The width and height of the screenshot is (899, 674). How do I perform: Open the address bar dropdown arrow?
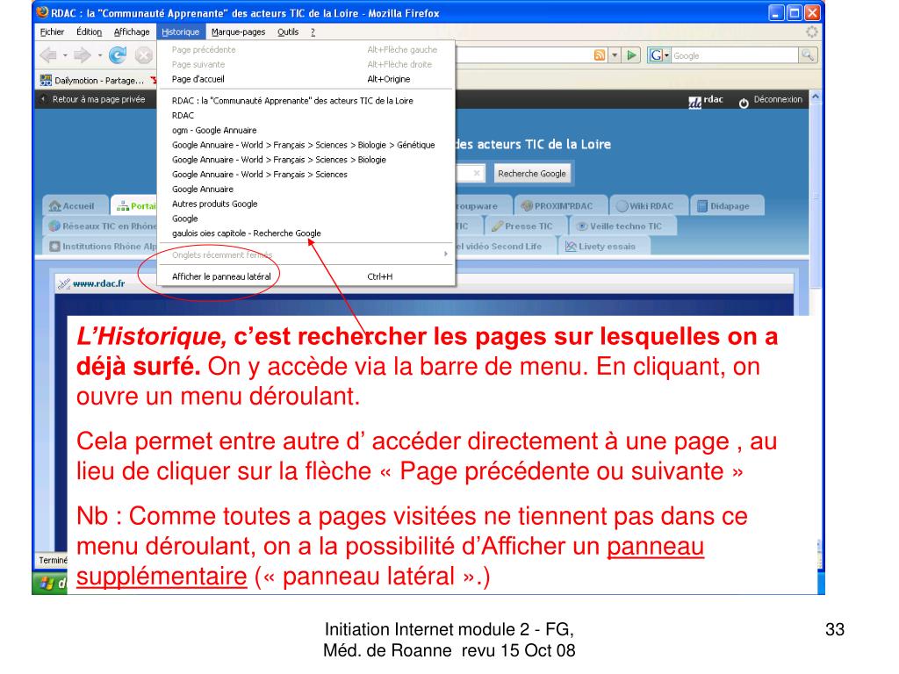[x=615, y=55]
